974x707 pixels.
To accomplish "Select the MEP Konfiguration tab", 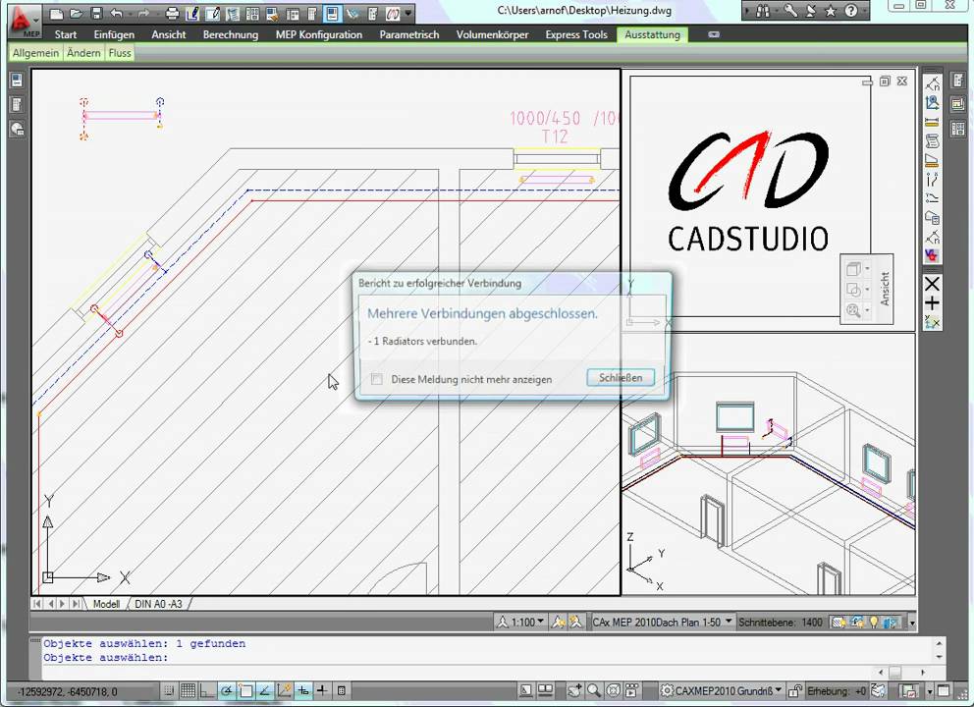I will [319, 34].
